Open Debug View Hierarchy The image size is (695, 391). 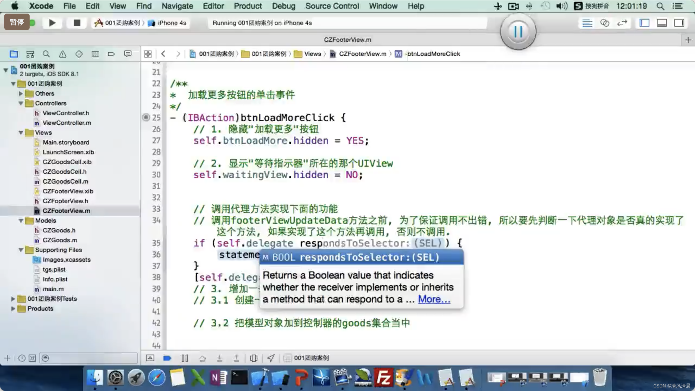[254, 358]
